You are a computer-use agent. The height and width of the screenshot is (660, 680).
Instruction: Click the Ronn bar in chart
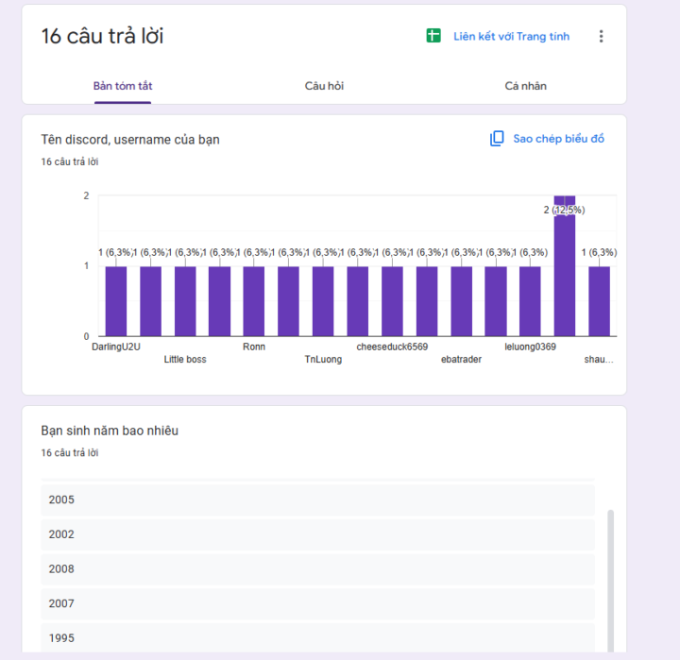(254, 301)
